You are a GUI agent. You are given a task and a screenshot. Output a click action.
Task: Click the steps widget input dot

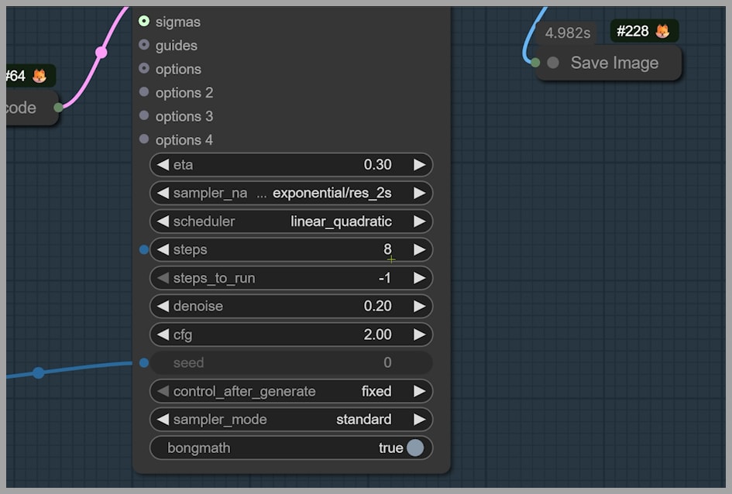[144, 250]
